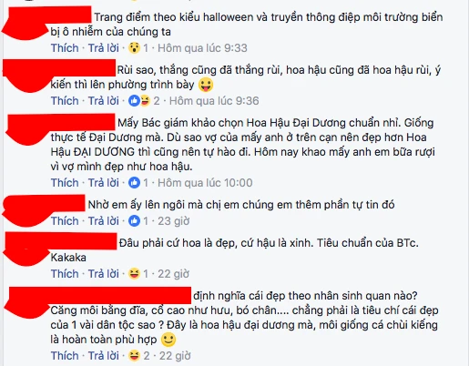This screenshot has width=469, height=366.
Task: Reply to the 'Mấy Bác giám khảo' comment
Action: click(x=104, y=183)
